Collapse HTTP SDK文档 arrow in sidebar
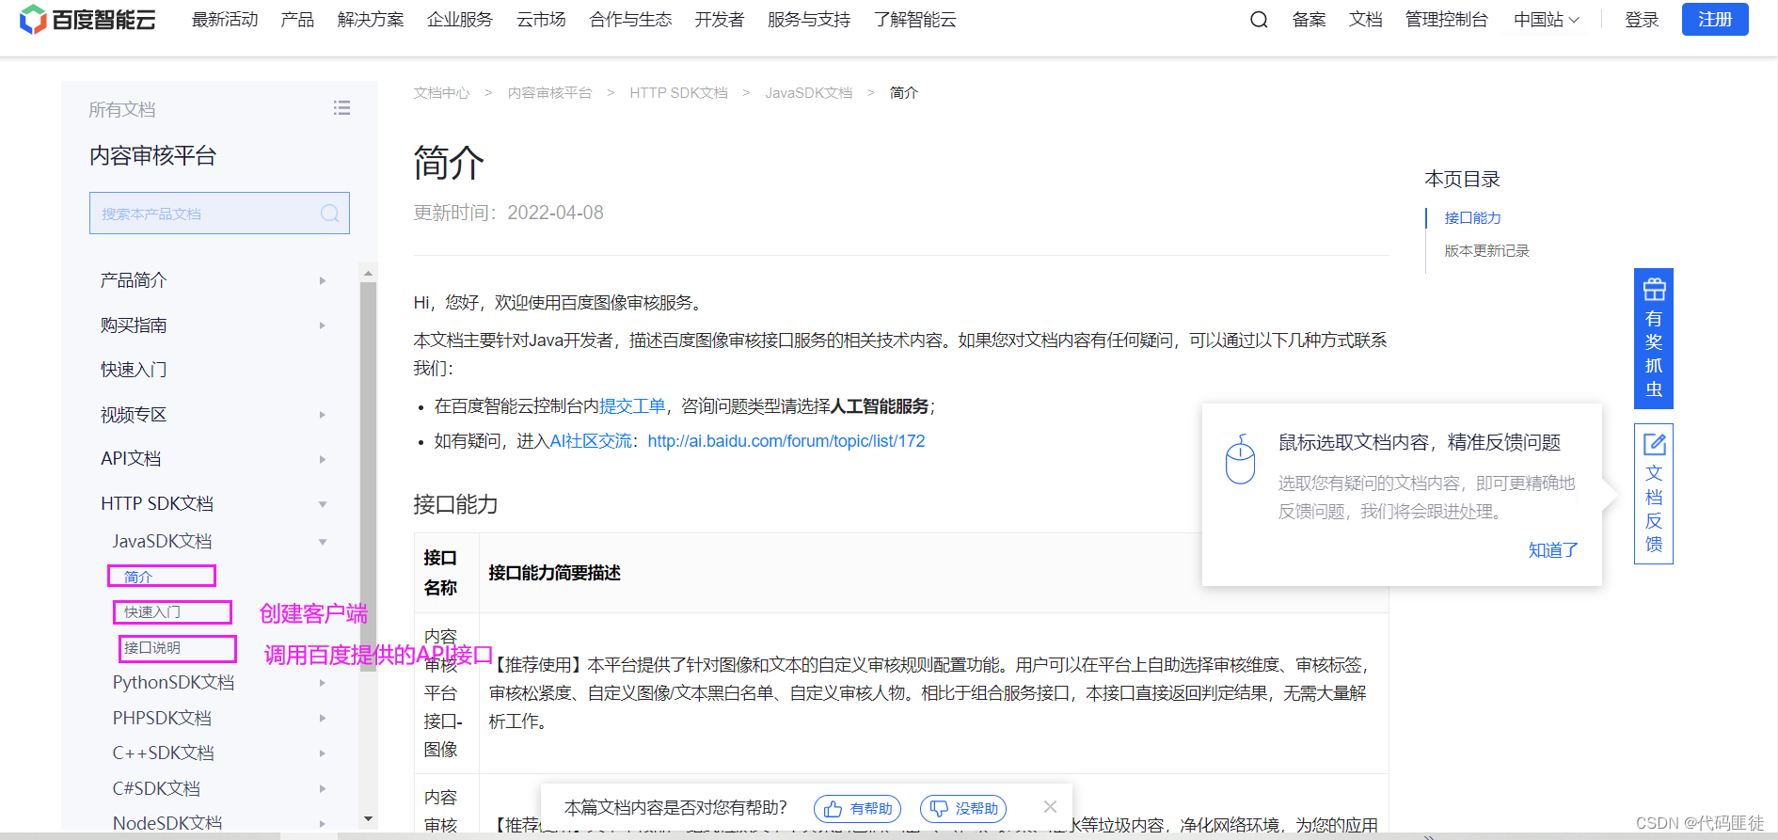The width and height of the screenshot is (1778, 840). tap(323, 504)
